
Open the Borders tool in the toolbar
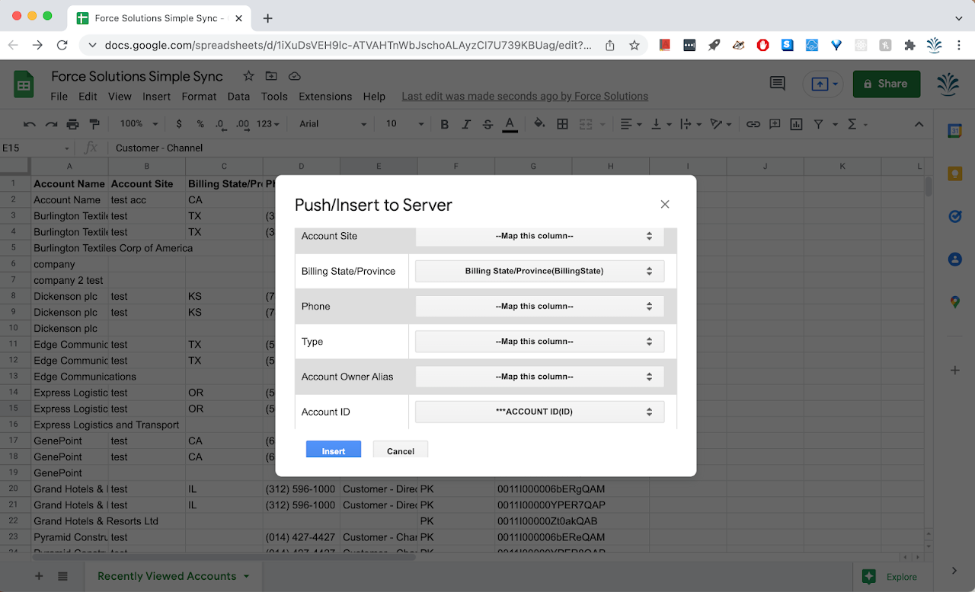pos(562,124)
